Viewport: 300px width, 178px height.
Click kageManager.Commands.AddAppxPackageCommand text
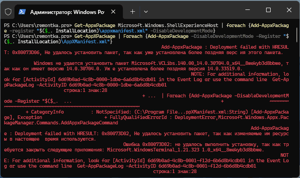(x=61, y=123)
